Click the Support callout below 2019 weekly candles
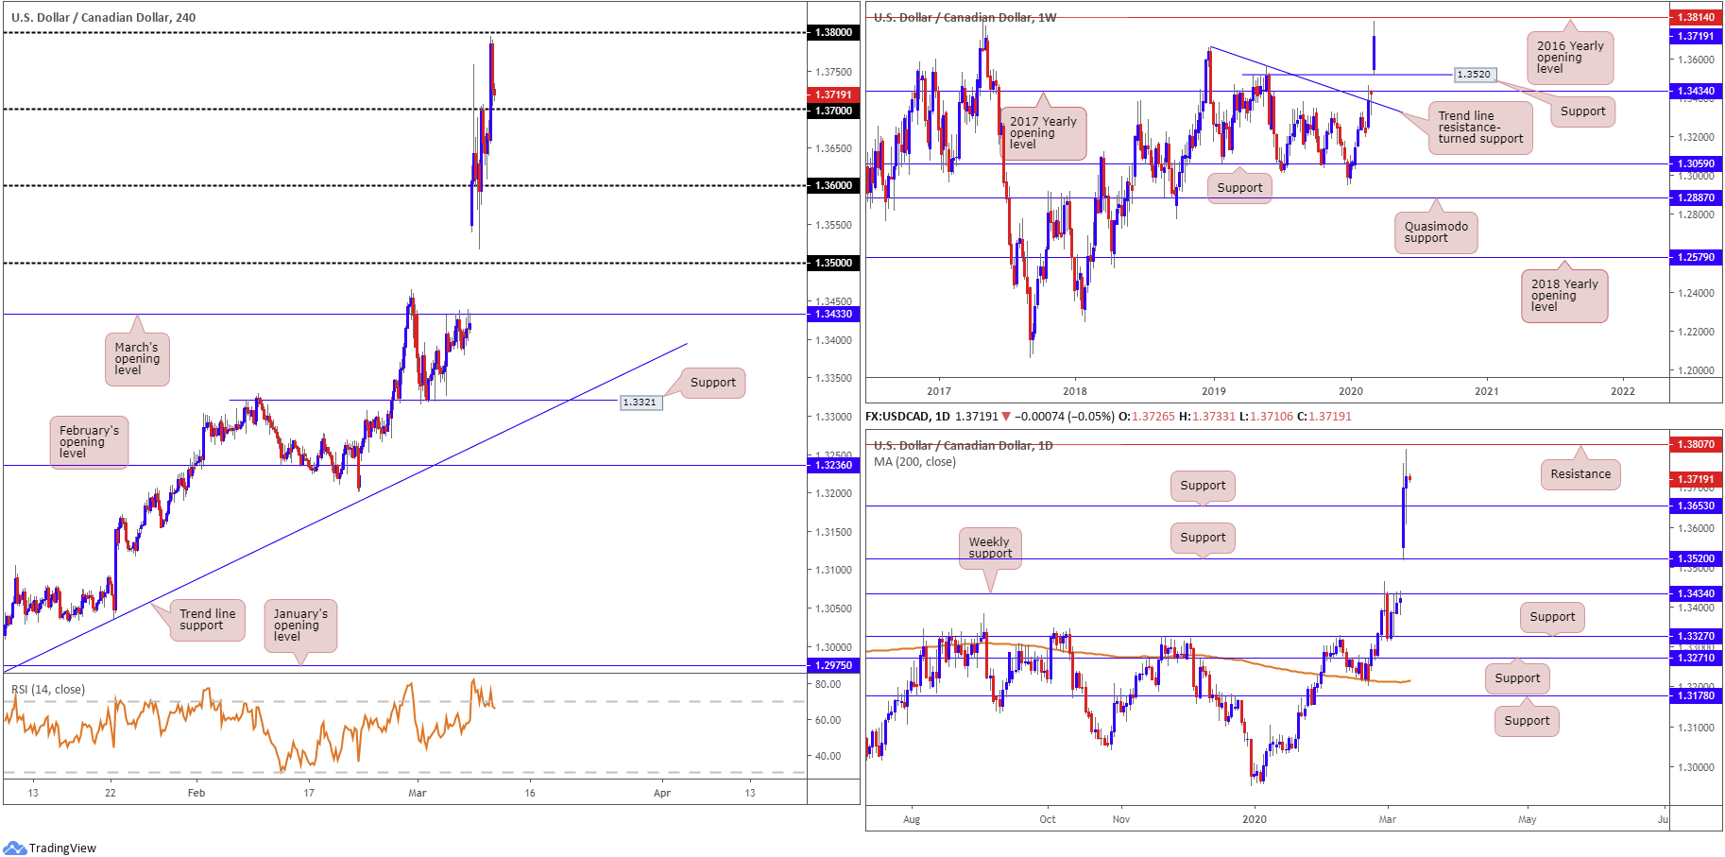1725x857 pixels. [x=1239, y=188]
